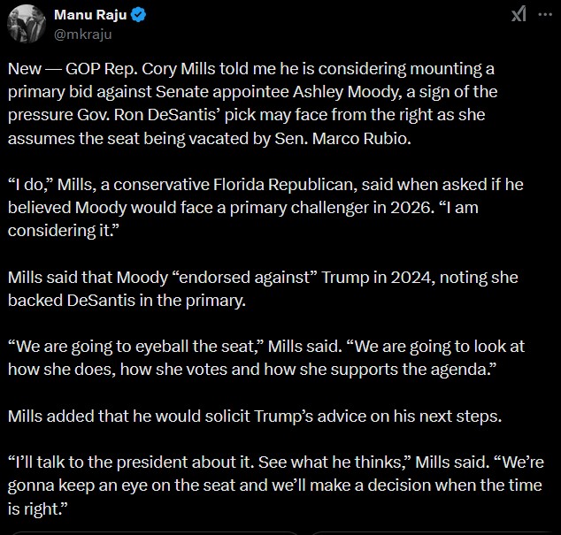
Task: Click the "We are going to eyeball" paragraph
Action: (x=266, y=357)
